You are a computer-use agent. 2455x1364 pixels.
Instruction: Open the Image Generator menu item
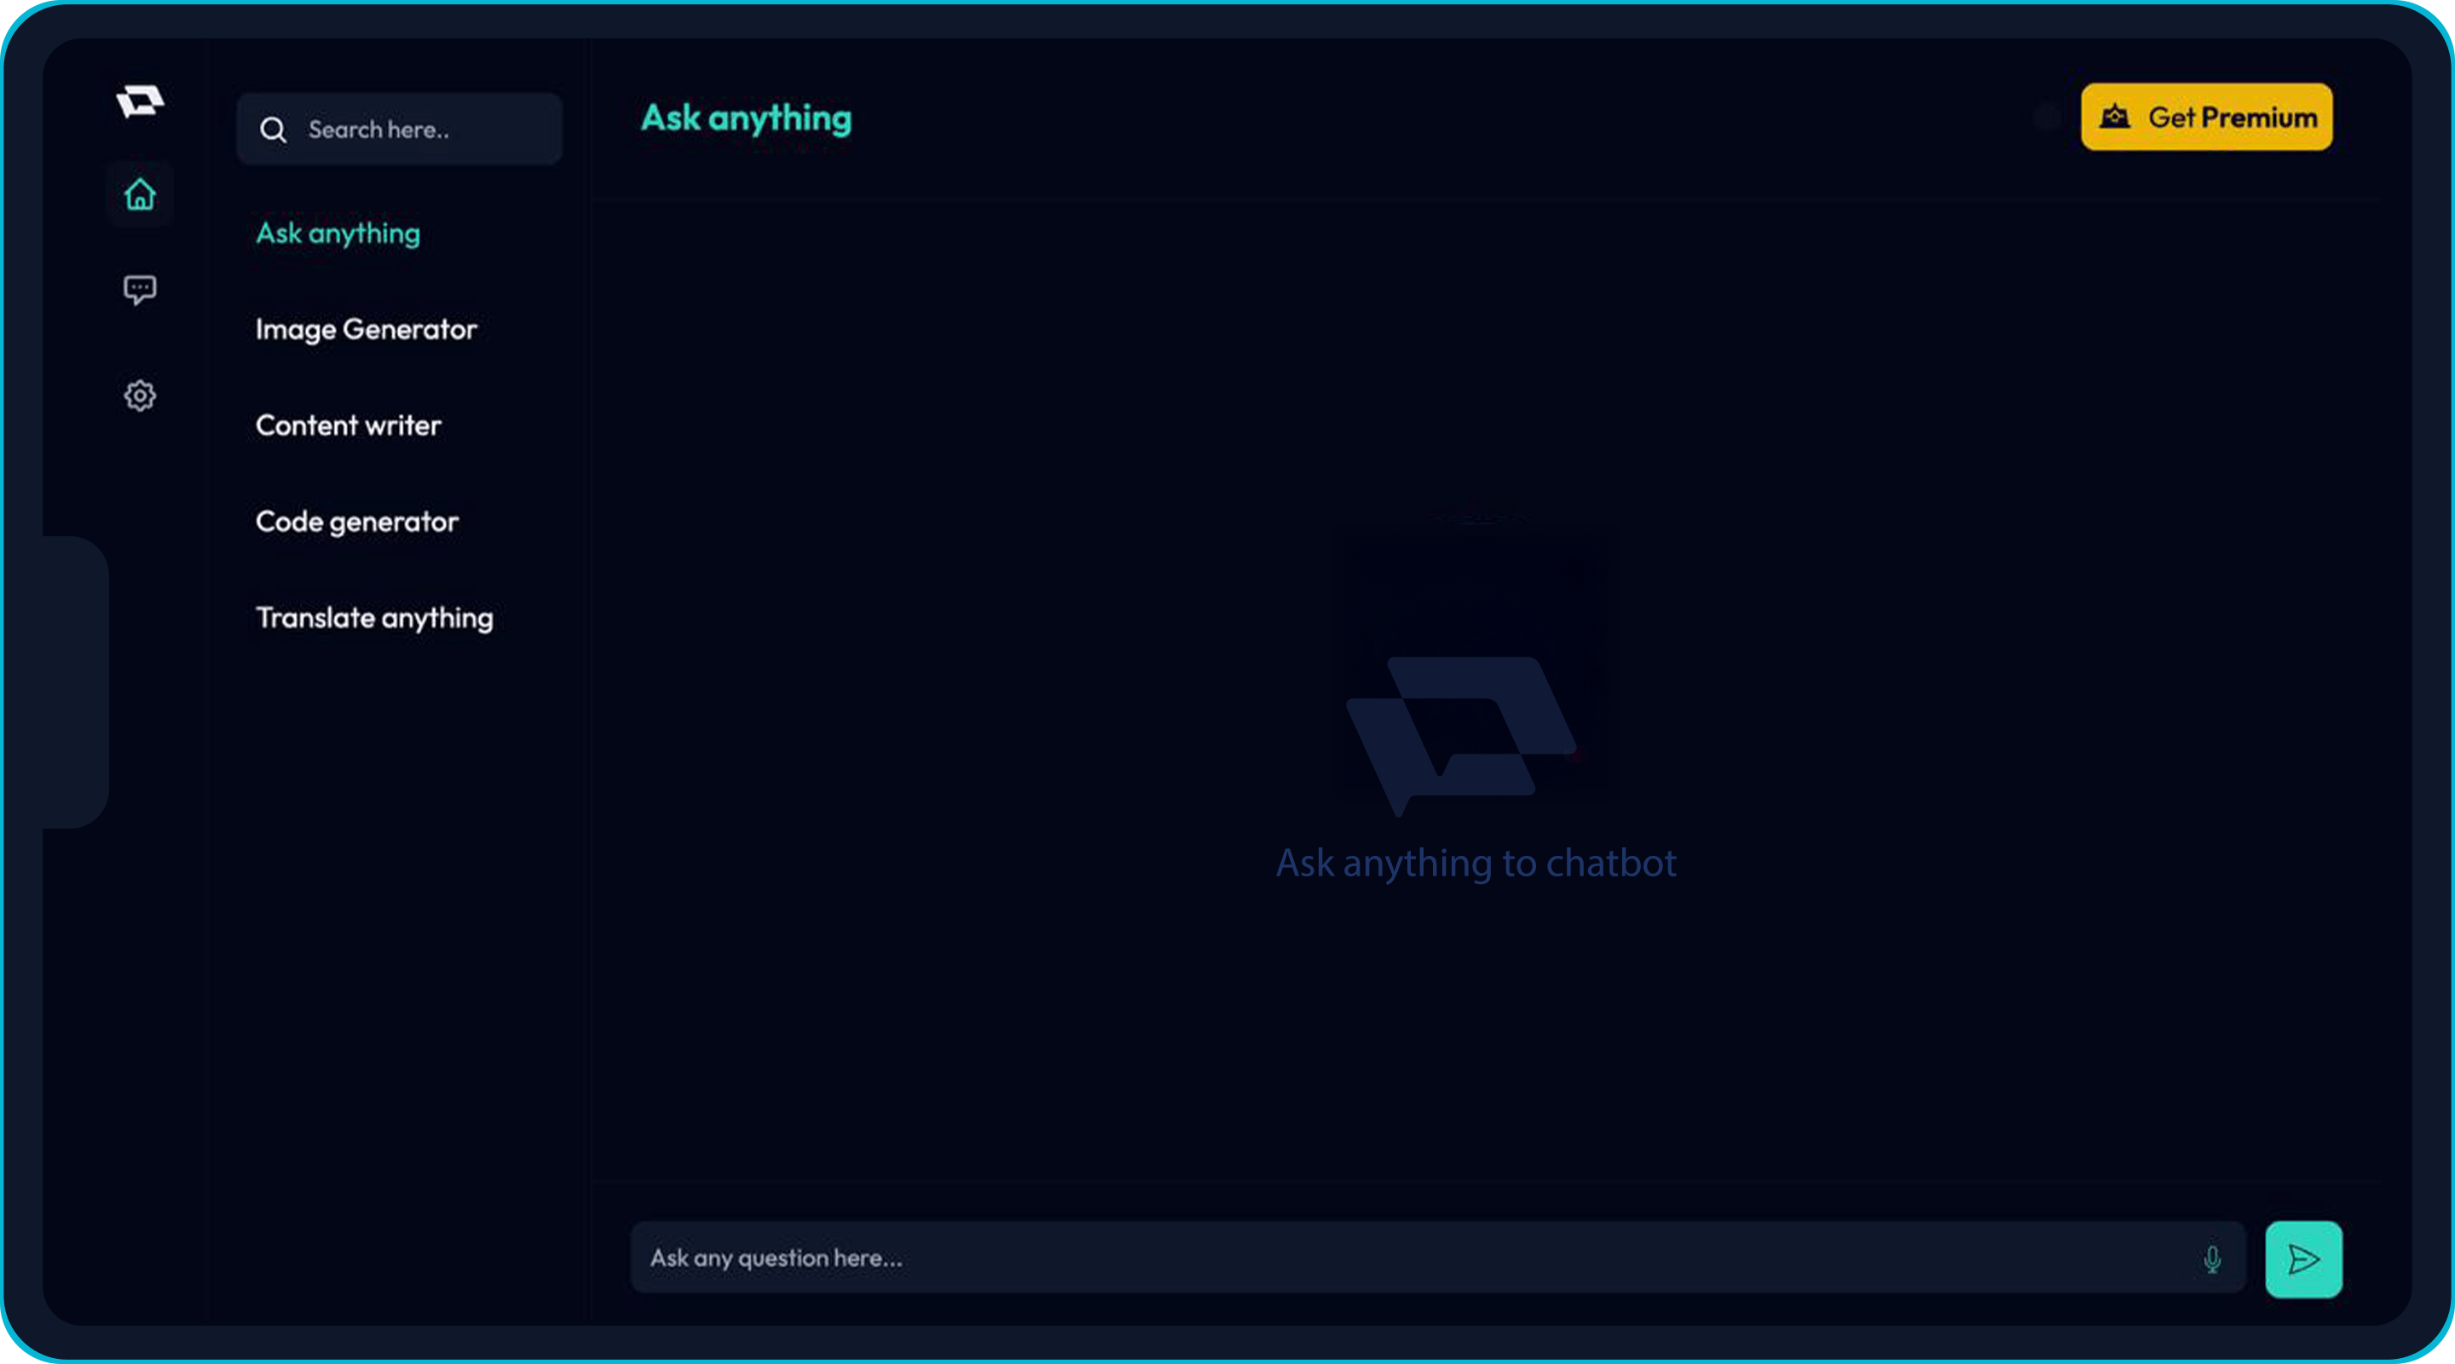[366, 330]
